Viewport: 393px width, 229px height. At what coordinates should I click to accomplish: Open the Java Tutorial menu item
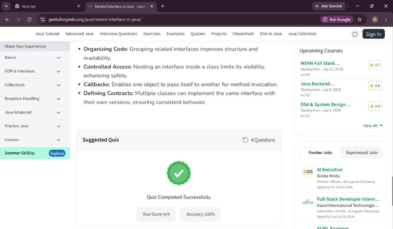click(47, 34)
